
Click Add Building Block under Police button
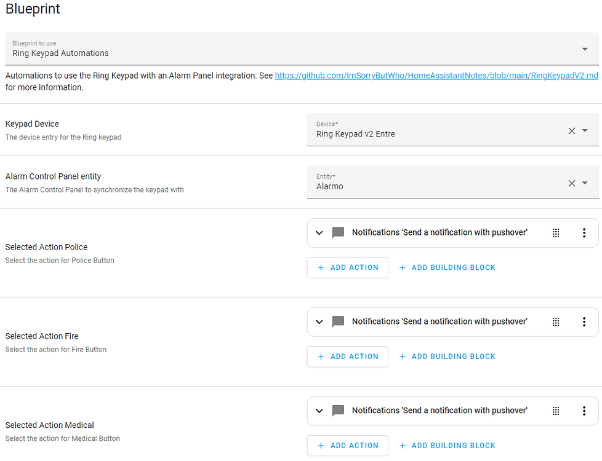(x=447, y=267)
